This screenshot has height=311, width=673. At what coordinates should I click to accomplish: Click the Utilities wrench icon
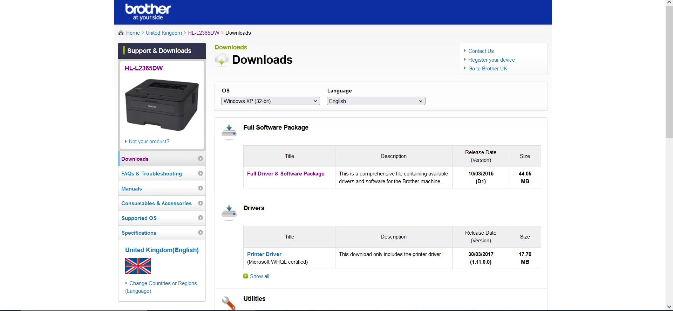(x=229, y=302)
